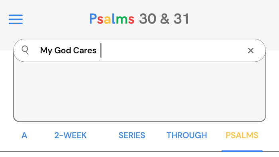Screen dimensions: 279x157
Task: Click the empty suggestions panel below search
Action: coord(139,92)
